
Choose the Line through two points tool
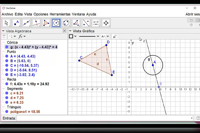coord(27,23)
